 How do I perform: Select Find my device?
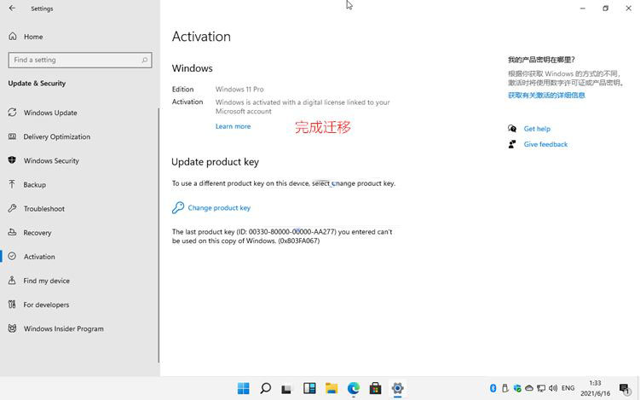click(47, 281)
